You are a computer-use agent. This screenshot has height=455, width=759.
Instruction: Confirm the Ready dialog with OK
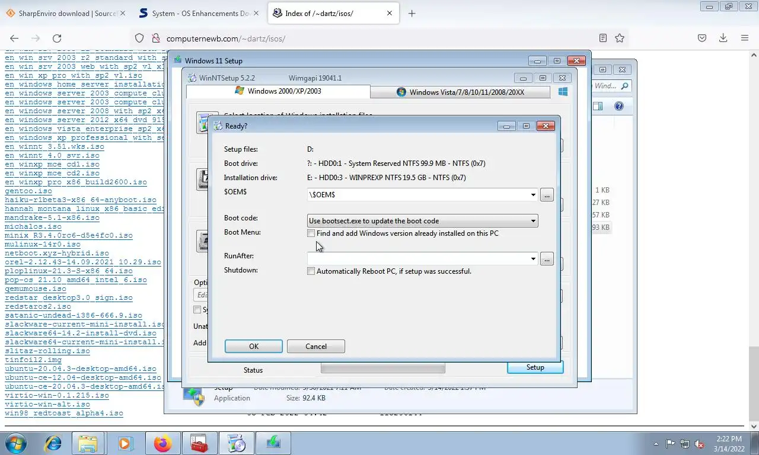pyautogui.click(x=254, y=347)
